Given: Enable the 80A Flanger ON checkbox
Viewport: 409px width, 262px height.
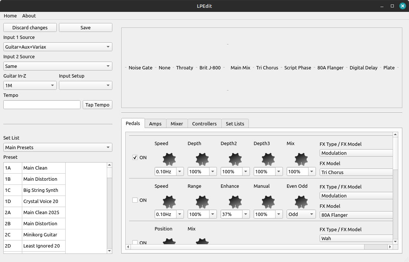Looking at the screenshot, I should point(135,200).
